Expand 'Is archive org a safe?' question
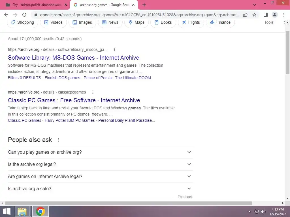This screenshot has height=217, width=290. 100,189
